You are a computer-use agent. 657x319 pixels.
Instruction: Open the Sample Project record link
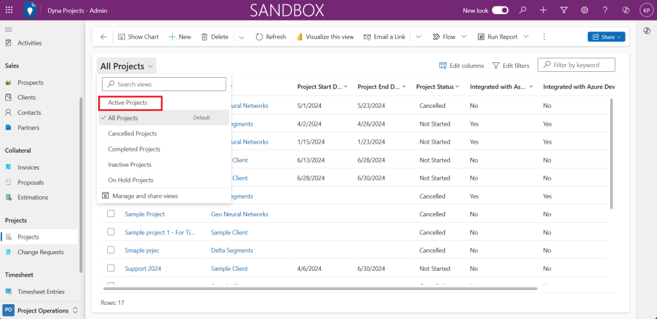[x=144, y=214]
